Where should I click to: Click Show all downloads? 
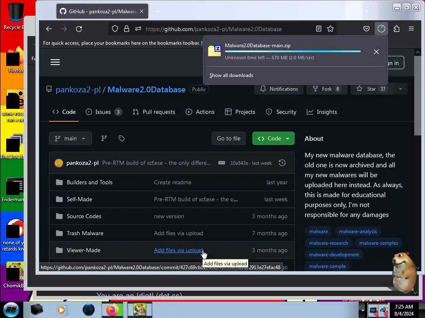tap(231, 75)
